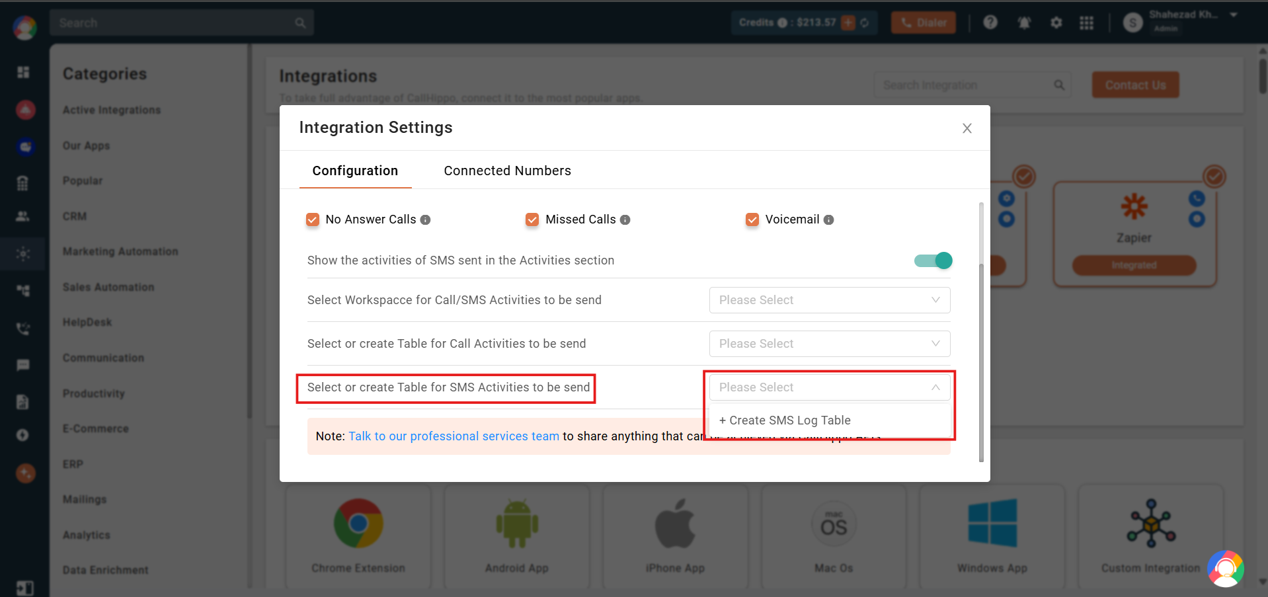Viewport: 1268px width, 597px height.
Task: Switch to Connected Numbers tab
Action: coord(507,171)
